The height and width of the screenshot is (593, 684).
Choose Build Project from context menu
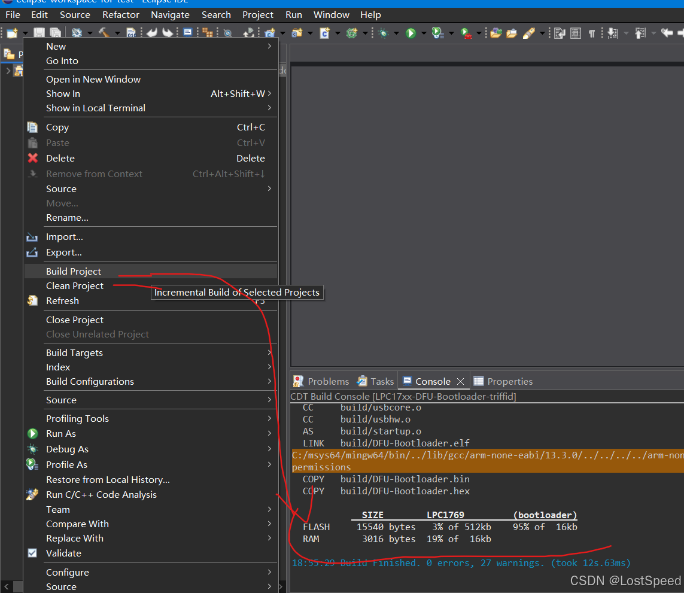coord(151,271)
